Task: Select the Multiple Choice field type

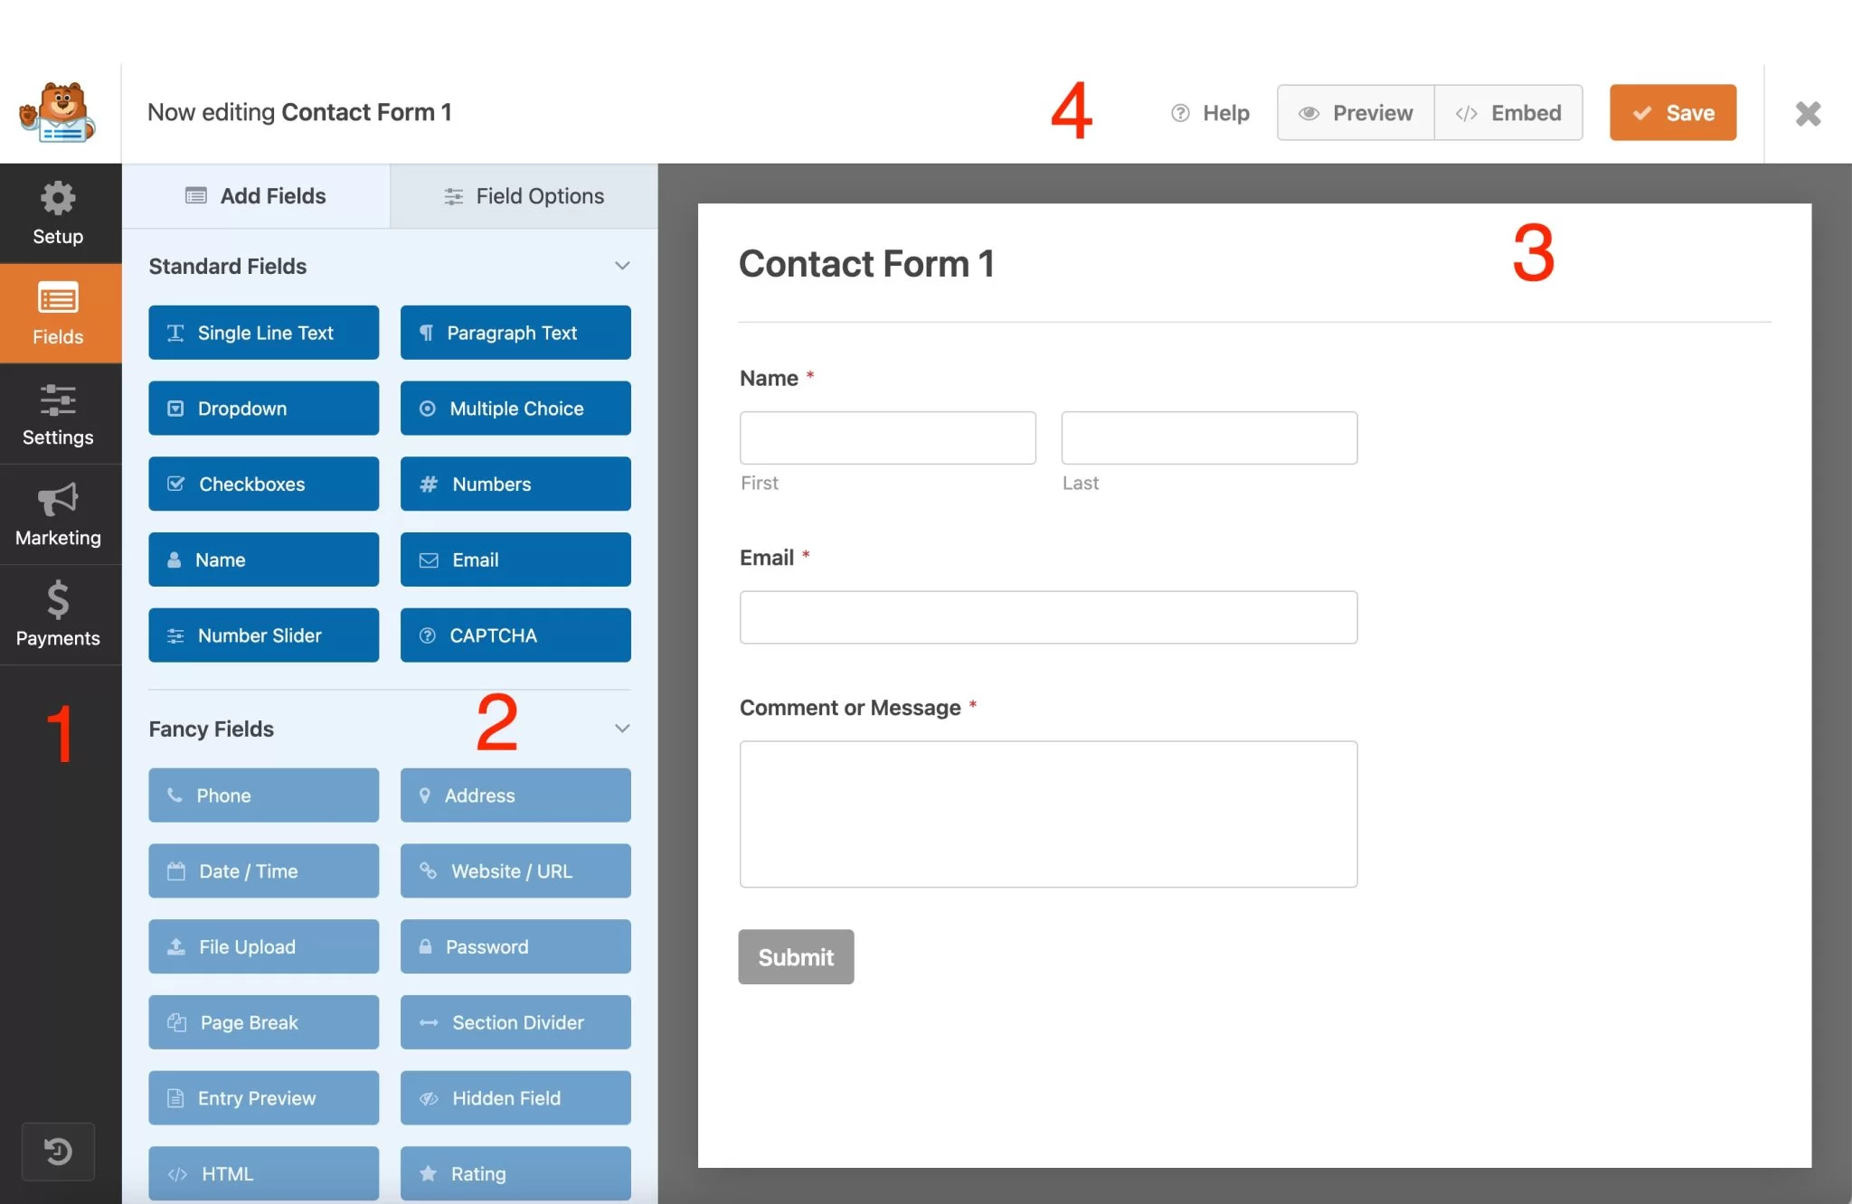Action: (515, 408)
